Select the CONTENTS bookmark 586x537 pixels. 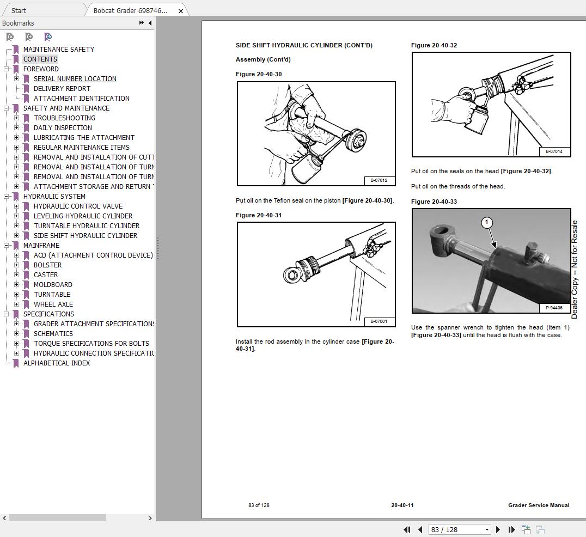point(40,59)
